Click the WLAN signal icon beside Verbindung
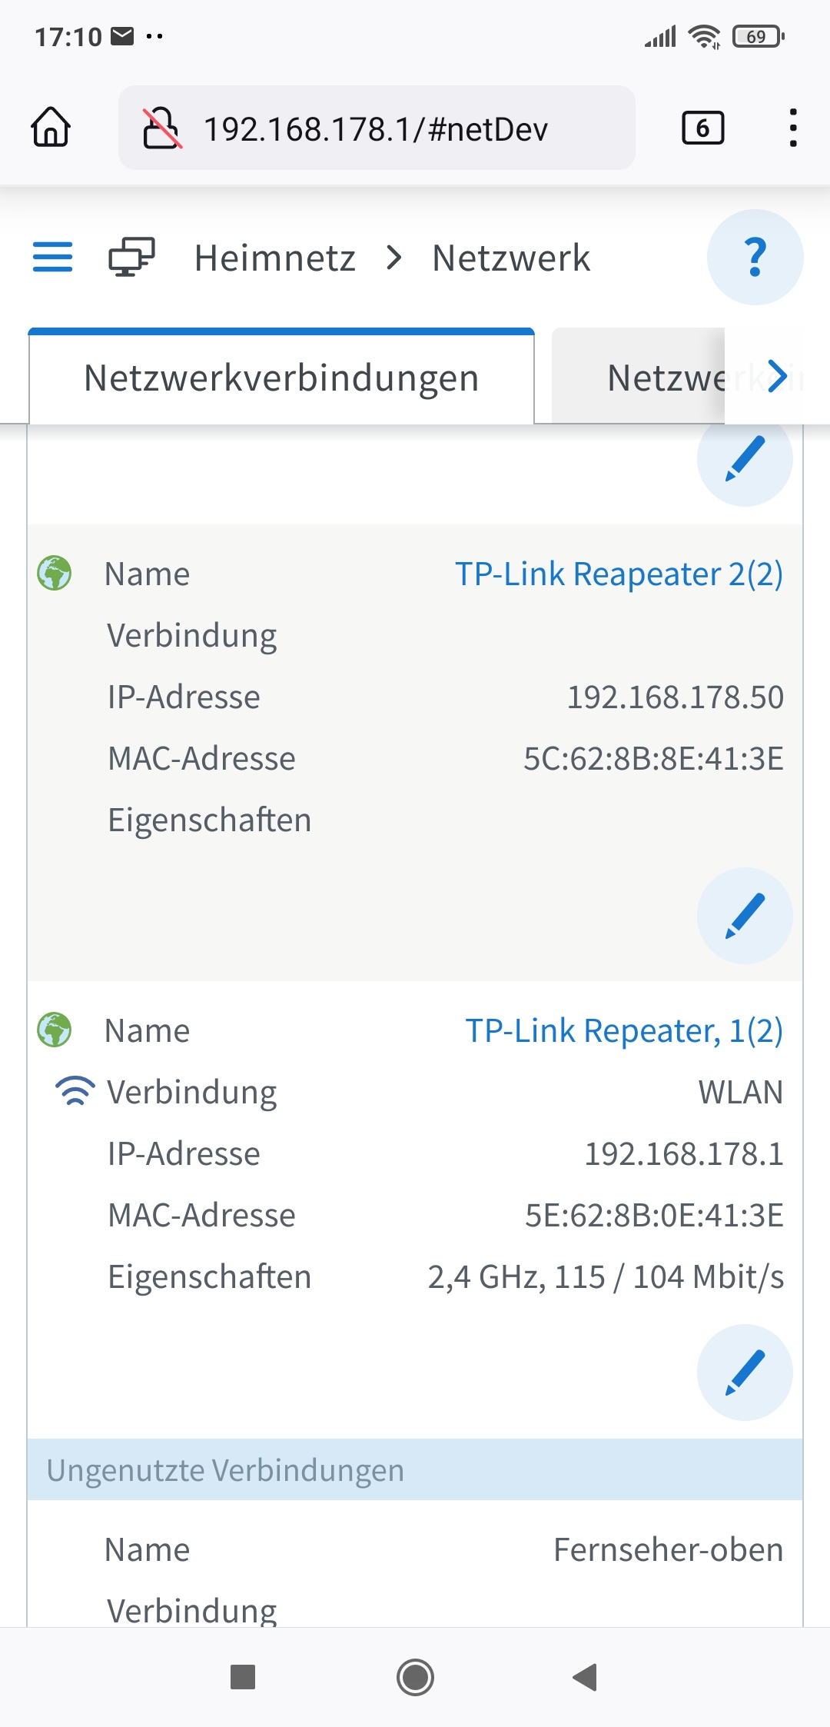 click(x=75, y=1089)
